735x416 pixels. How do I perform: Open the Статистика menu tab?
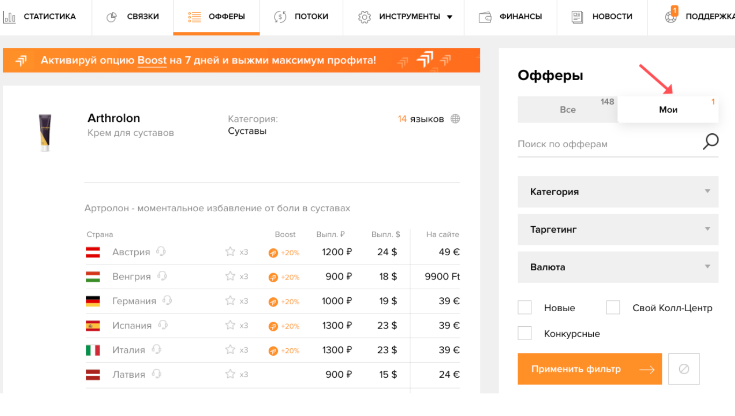[x=40, y=17]
